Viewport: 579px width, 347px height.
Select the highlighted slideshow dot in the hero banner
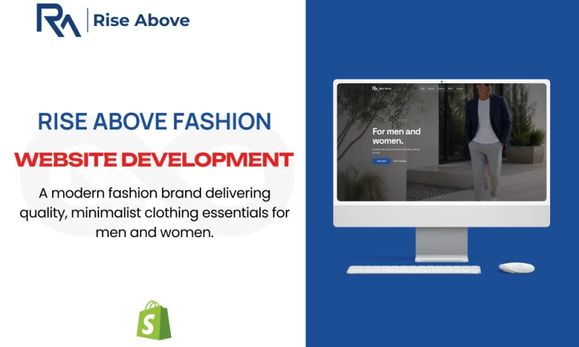[443, 197]
